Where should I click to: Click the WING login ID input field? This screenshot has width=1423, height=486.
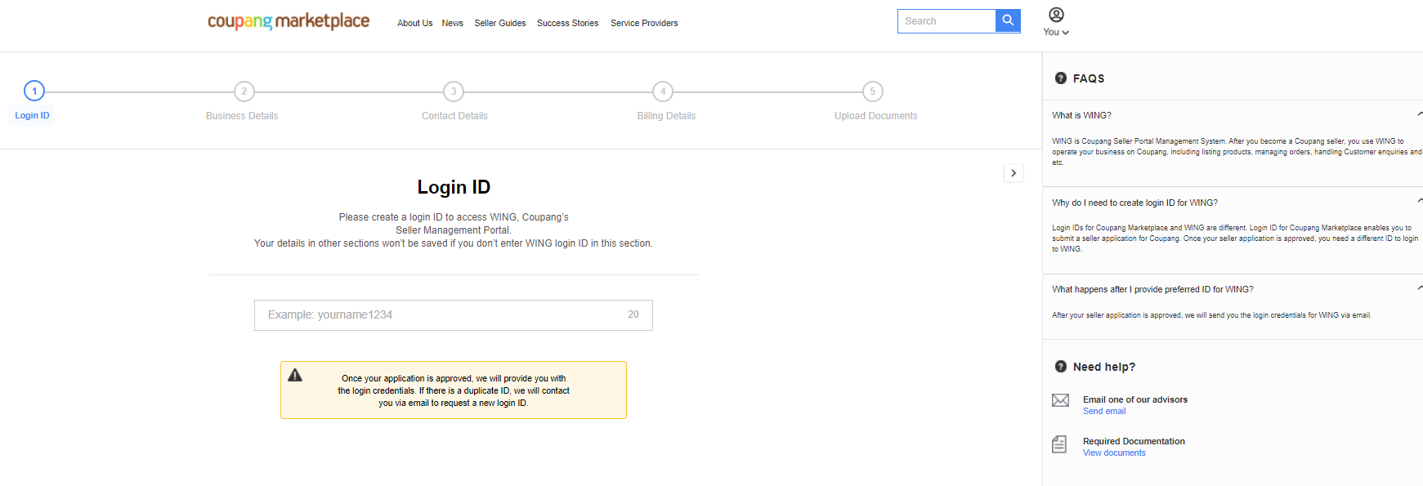coord(441,315)
